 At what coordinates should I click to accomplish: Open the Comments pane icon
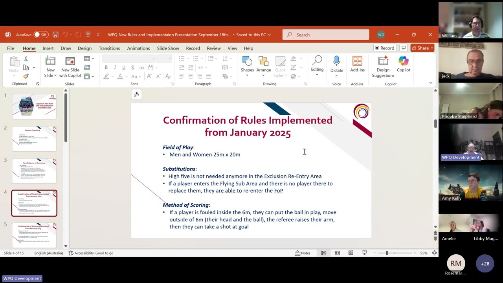[403, 48]
